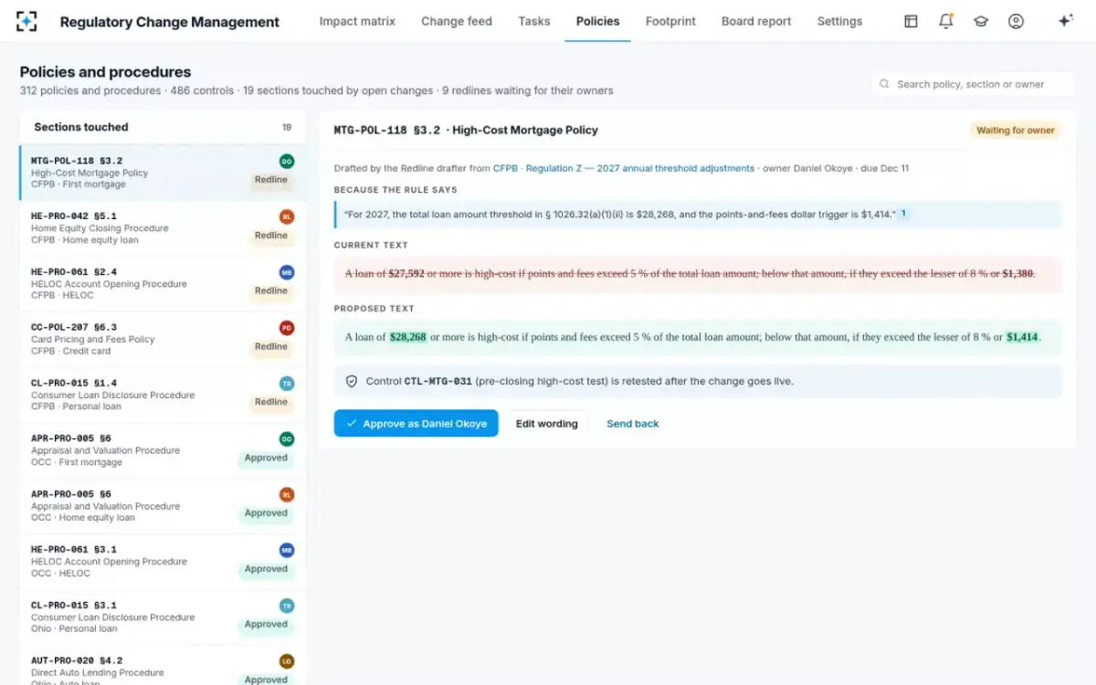Go to the Footprint tab
The width and height of the screenshot is (1096, 685).
click(x=670, y=21)
